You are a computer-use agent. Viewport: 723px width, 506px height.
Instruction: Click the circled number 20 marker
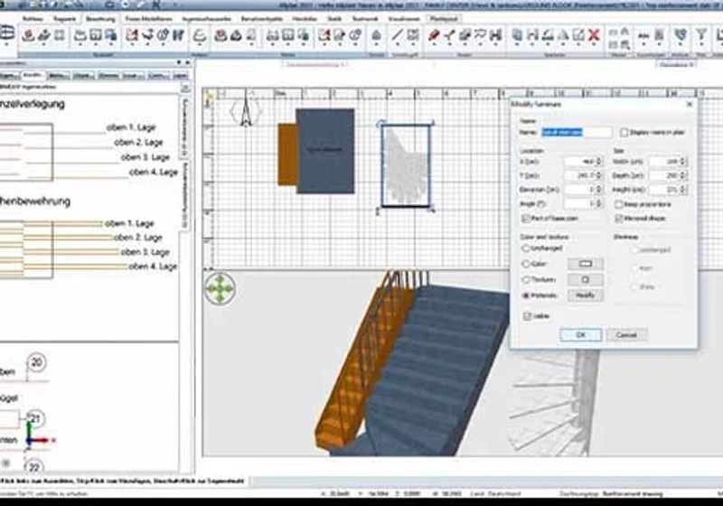(x=37, y=363)
